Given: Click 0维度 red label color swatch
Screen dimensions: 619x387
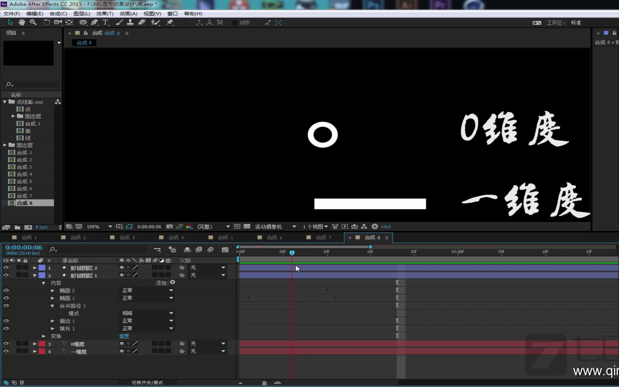Looking at the screenshot, I should point(42,344).
